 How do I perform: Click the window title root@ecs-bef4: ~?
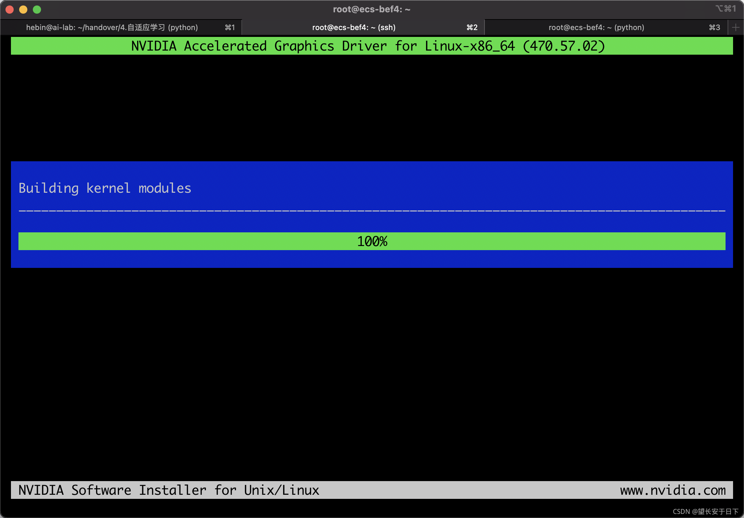(x=371, y=9)
